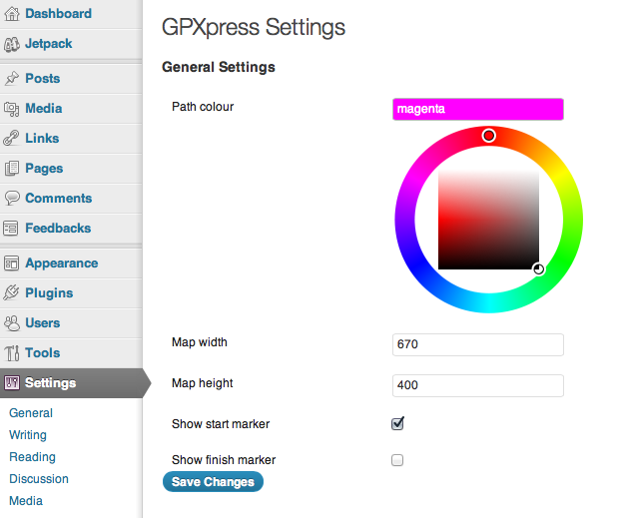Open the Feedbacks menu label
Image resolution: width=620 pixels, height=518 pixels.
(58, 229)
